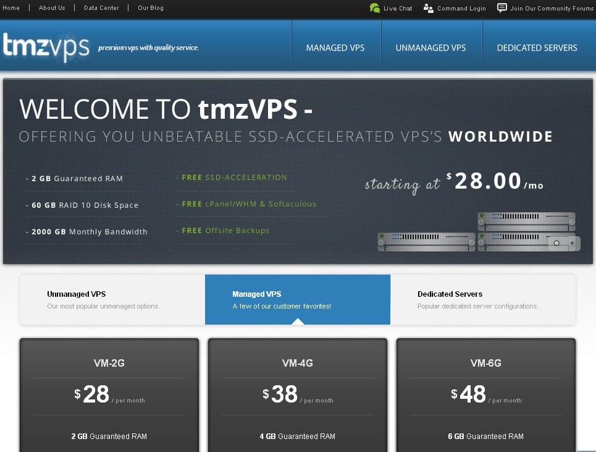The image size is (596, 452).
Task: Select the Managed VPS tab
Action: point(298,300)
